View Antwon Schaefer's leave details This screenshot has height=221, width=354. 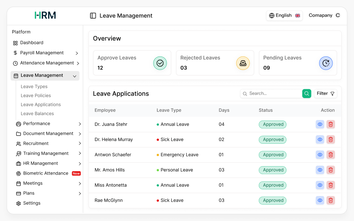coord(320,155)
